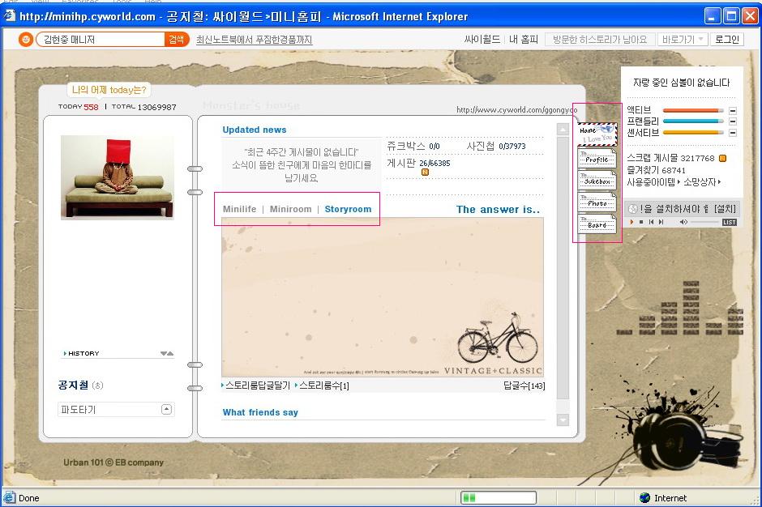Click the content scrollbar down arrow
The height and width of the screenshot is (507, 762).
(563, 420)
